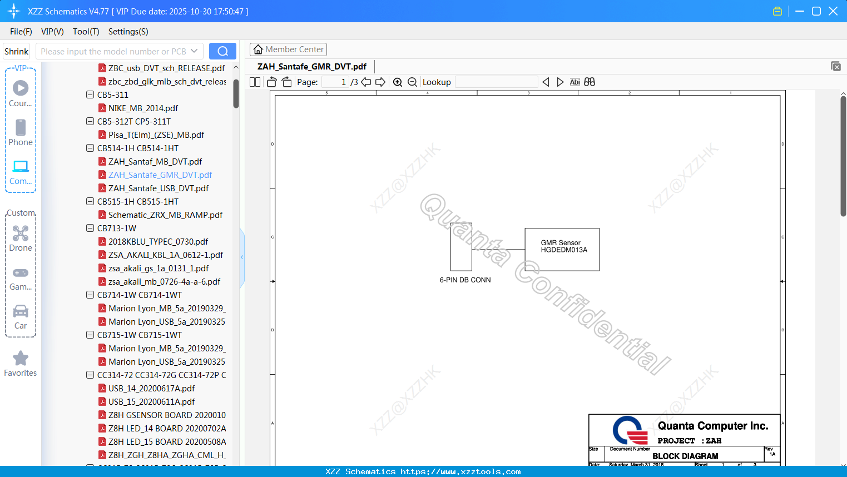Open the Courses sidebar category
Screen dimensions: 847x477
click(21, 93)
